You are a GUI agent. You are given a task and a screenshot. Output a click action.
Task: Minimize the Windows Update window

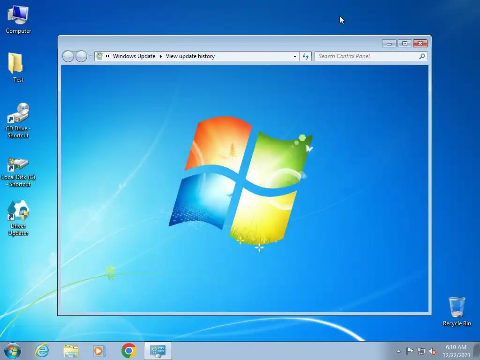(x=389, y=44)
